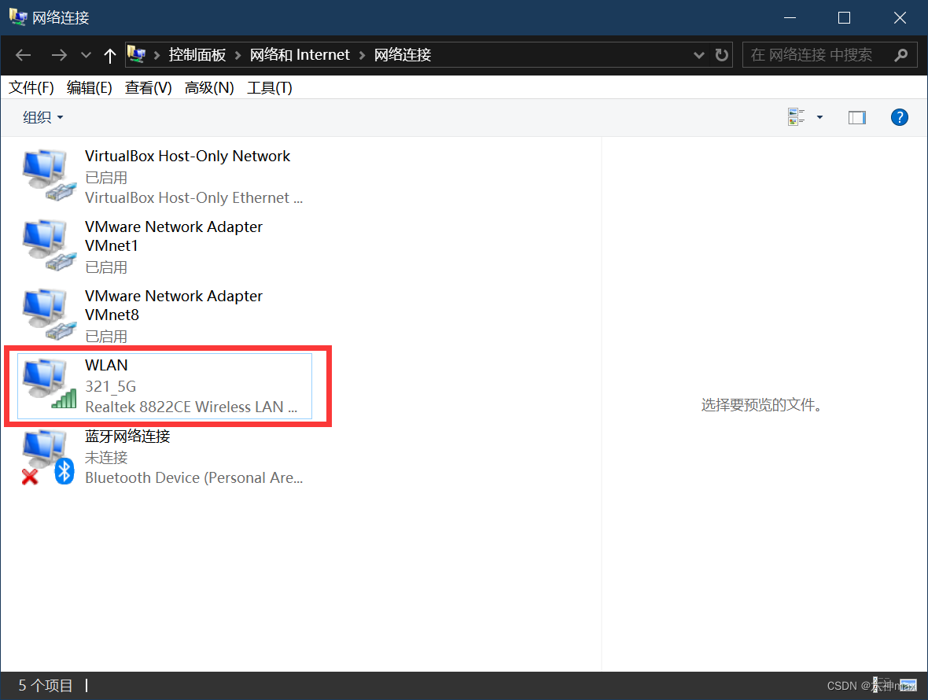Open the 组织 dropdown
This screenshot has width=928, height=700.
click(42, 117)
